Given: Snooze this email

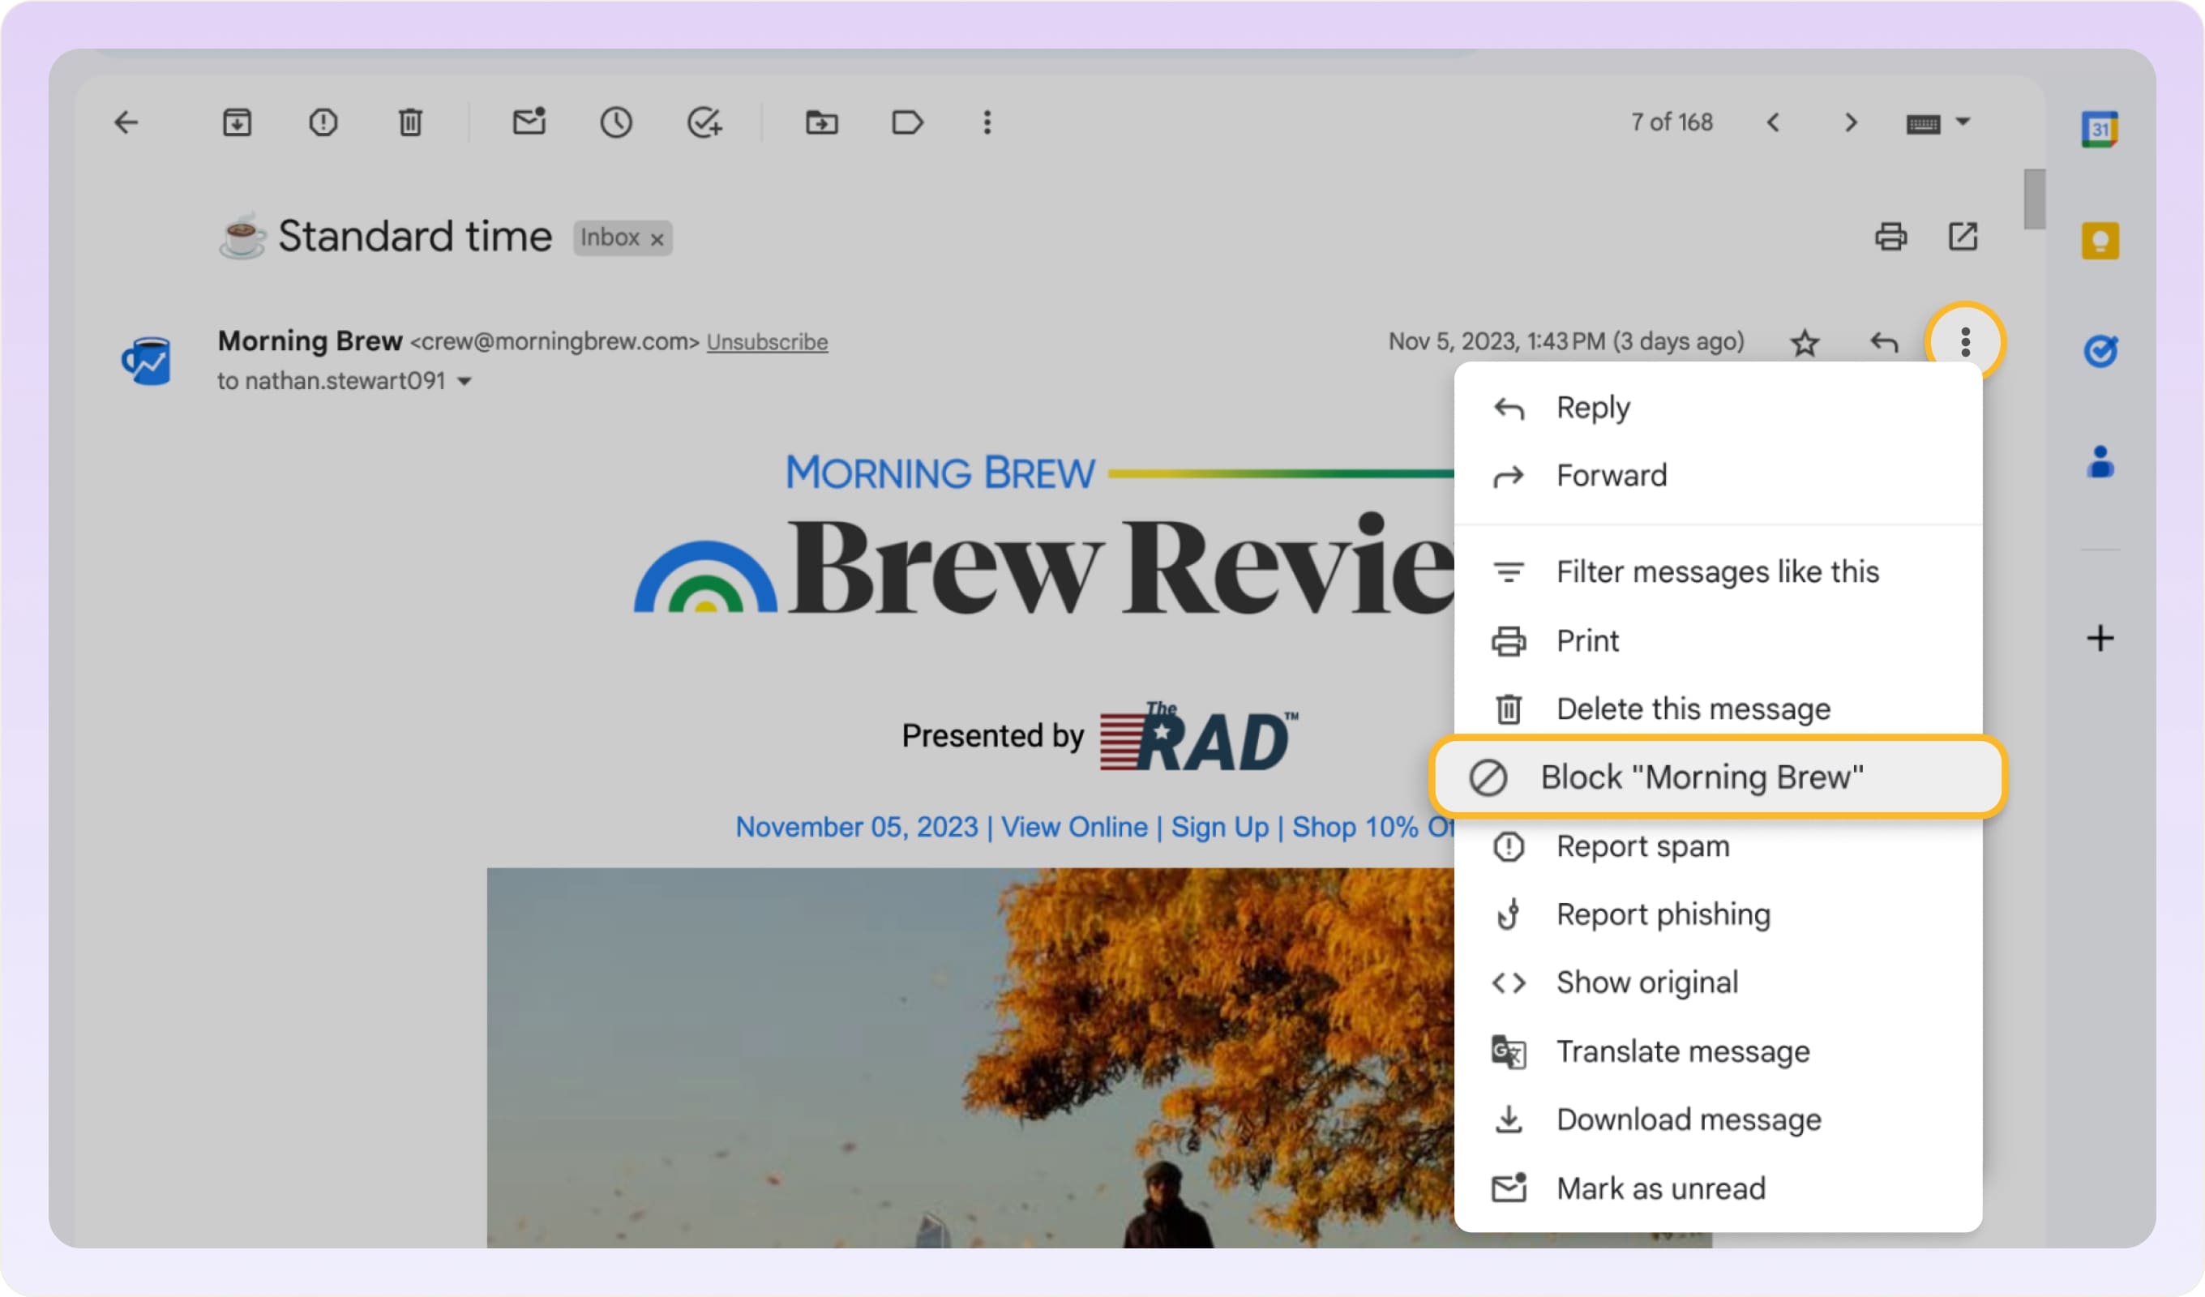Looking at the screenshot, I should (x=617, y=122).
